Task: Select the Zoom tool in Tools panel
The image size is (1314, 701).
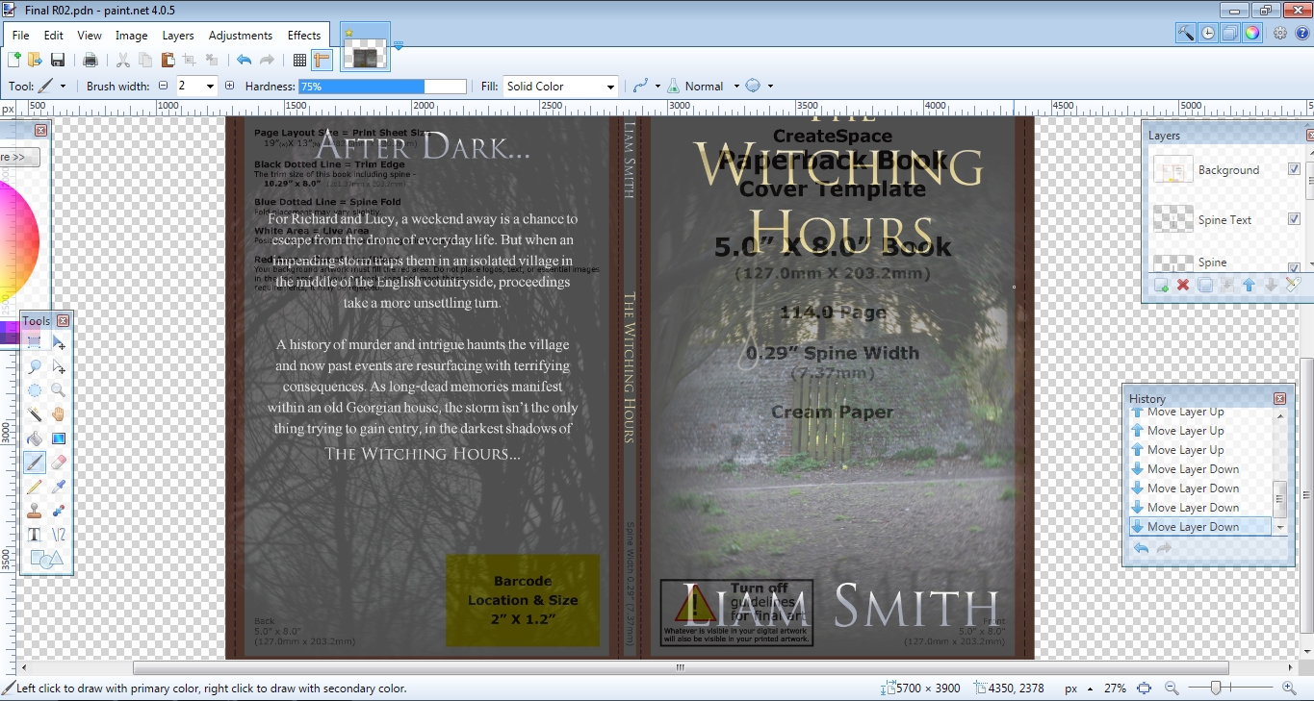Action: (x=59, y=390)
